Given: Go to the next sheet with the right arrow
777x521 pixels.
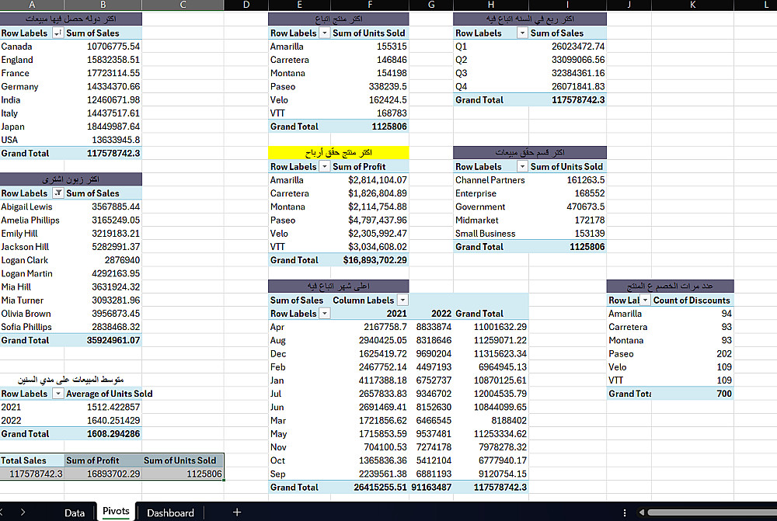Looking at the screenshot, I should 23,512.
